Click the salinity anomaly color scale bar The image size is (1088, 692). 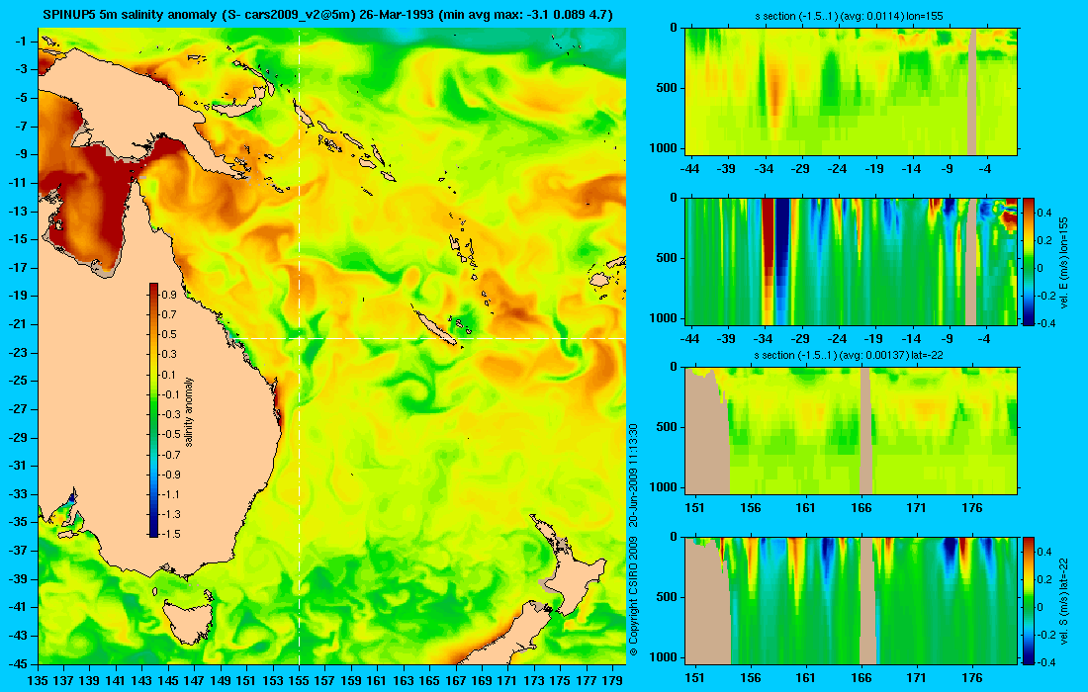153,410
